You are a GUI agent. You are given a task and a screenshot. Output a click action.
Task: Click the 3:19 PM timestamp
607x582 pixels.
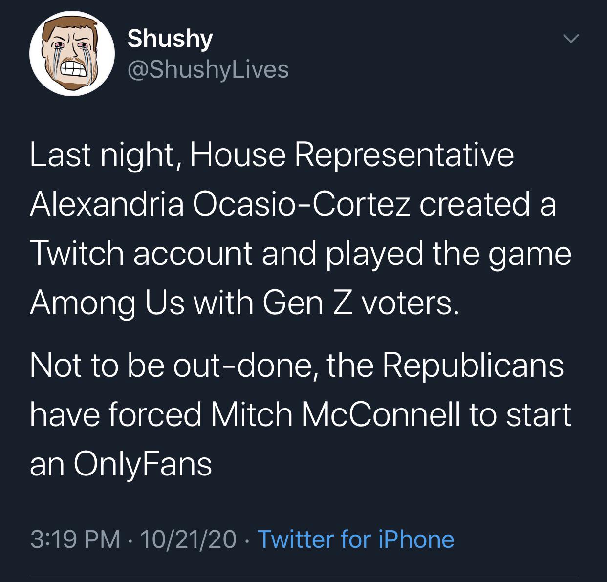pyautogui.click(x=75, y=539)
